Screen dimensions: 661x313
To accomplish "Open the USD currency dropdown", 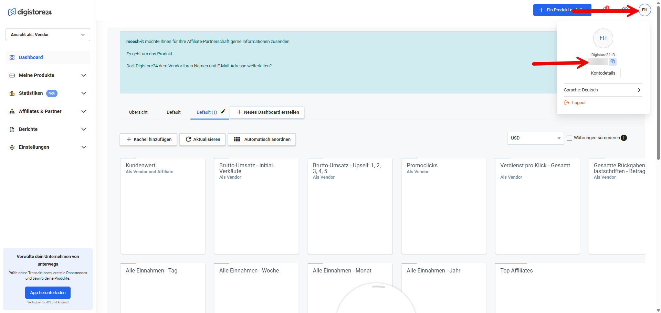I will click(x=535, y=138).
